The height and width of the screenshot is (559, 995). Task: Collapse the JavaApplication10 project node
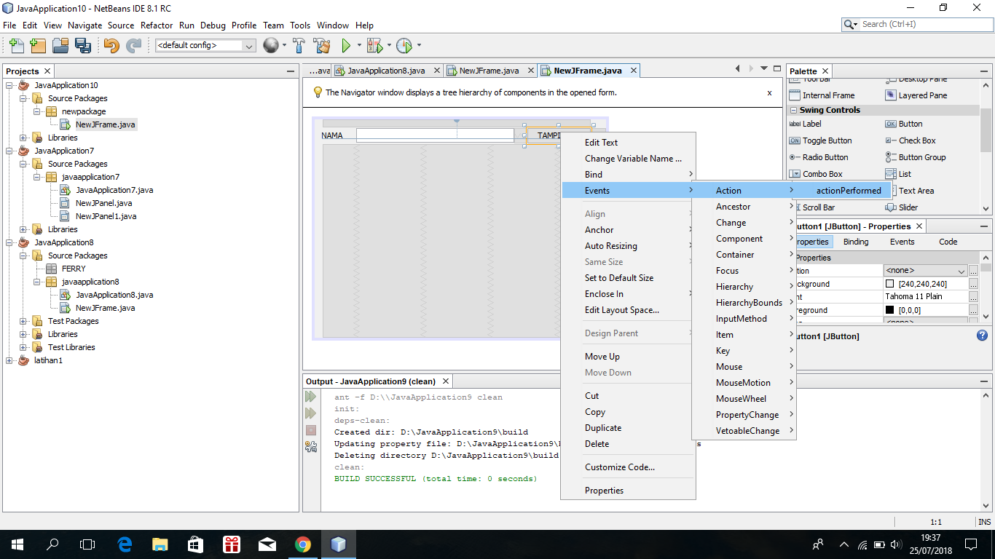tap(9, 85)
